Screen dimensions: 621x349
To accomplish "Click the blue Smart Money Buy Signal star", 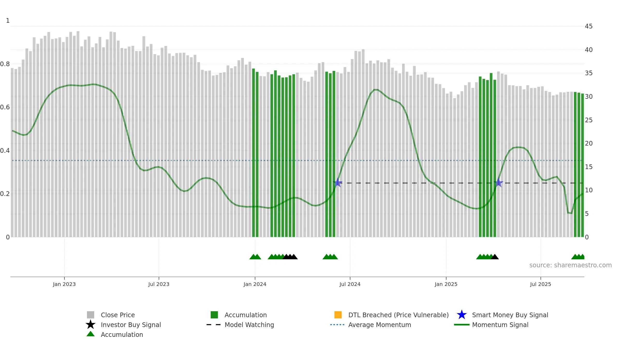I will (x=462, y=315).
